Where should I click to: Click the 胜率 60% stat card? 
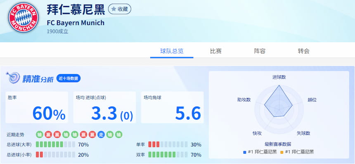point(37,107)
